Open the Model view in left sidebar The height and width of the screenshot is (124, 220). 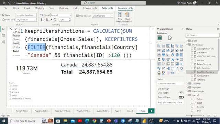3,42
